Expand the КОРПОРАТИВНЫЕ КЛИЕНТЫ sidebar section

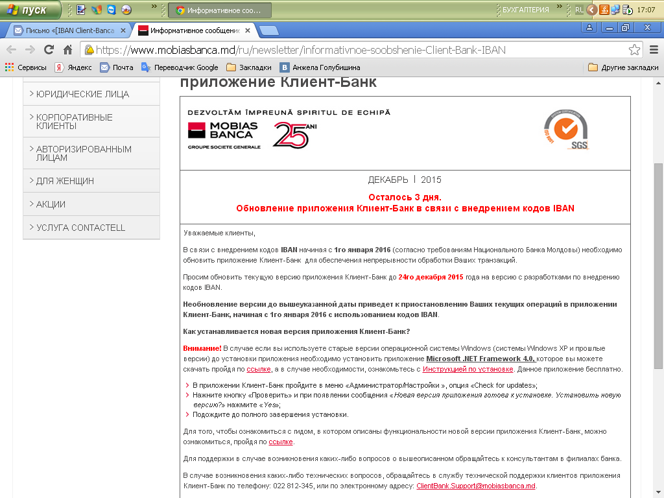[91, 121]
